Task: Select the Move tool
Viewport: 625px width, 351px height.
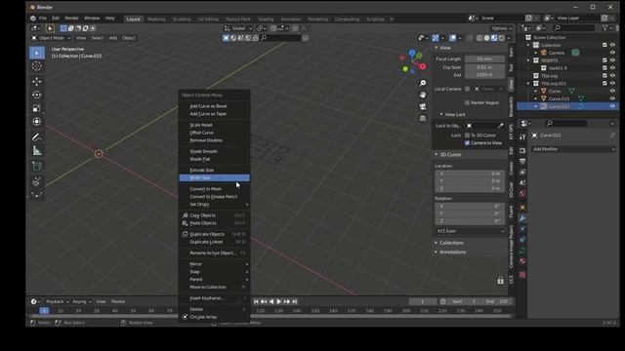Action: 37,81
